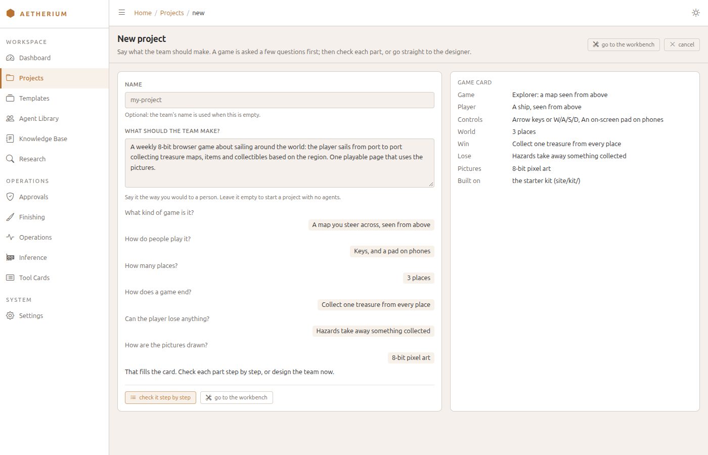Toggle the sidebar hamburger menu icon
Screen dimensions: 708x455
[x=122, y=13]
